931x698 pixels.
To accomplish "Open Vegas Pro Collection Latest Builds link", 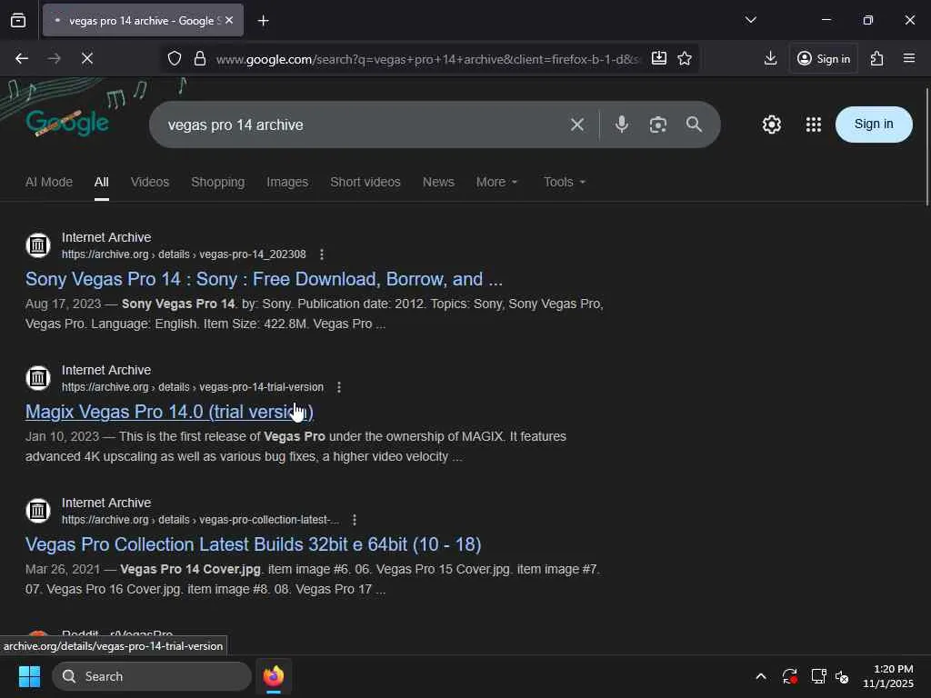I will click(x=253, y=545).
